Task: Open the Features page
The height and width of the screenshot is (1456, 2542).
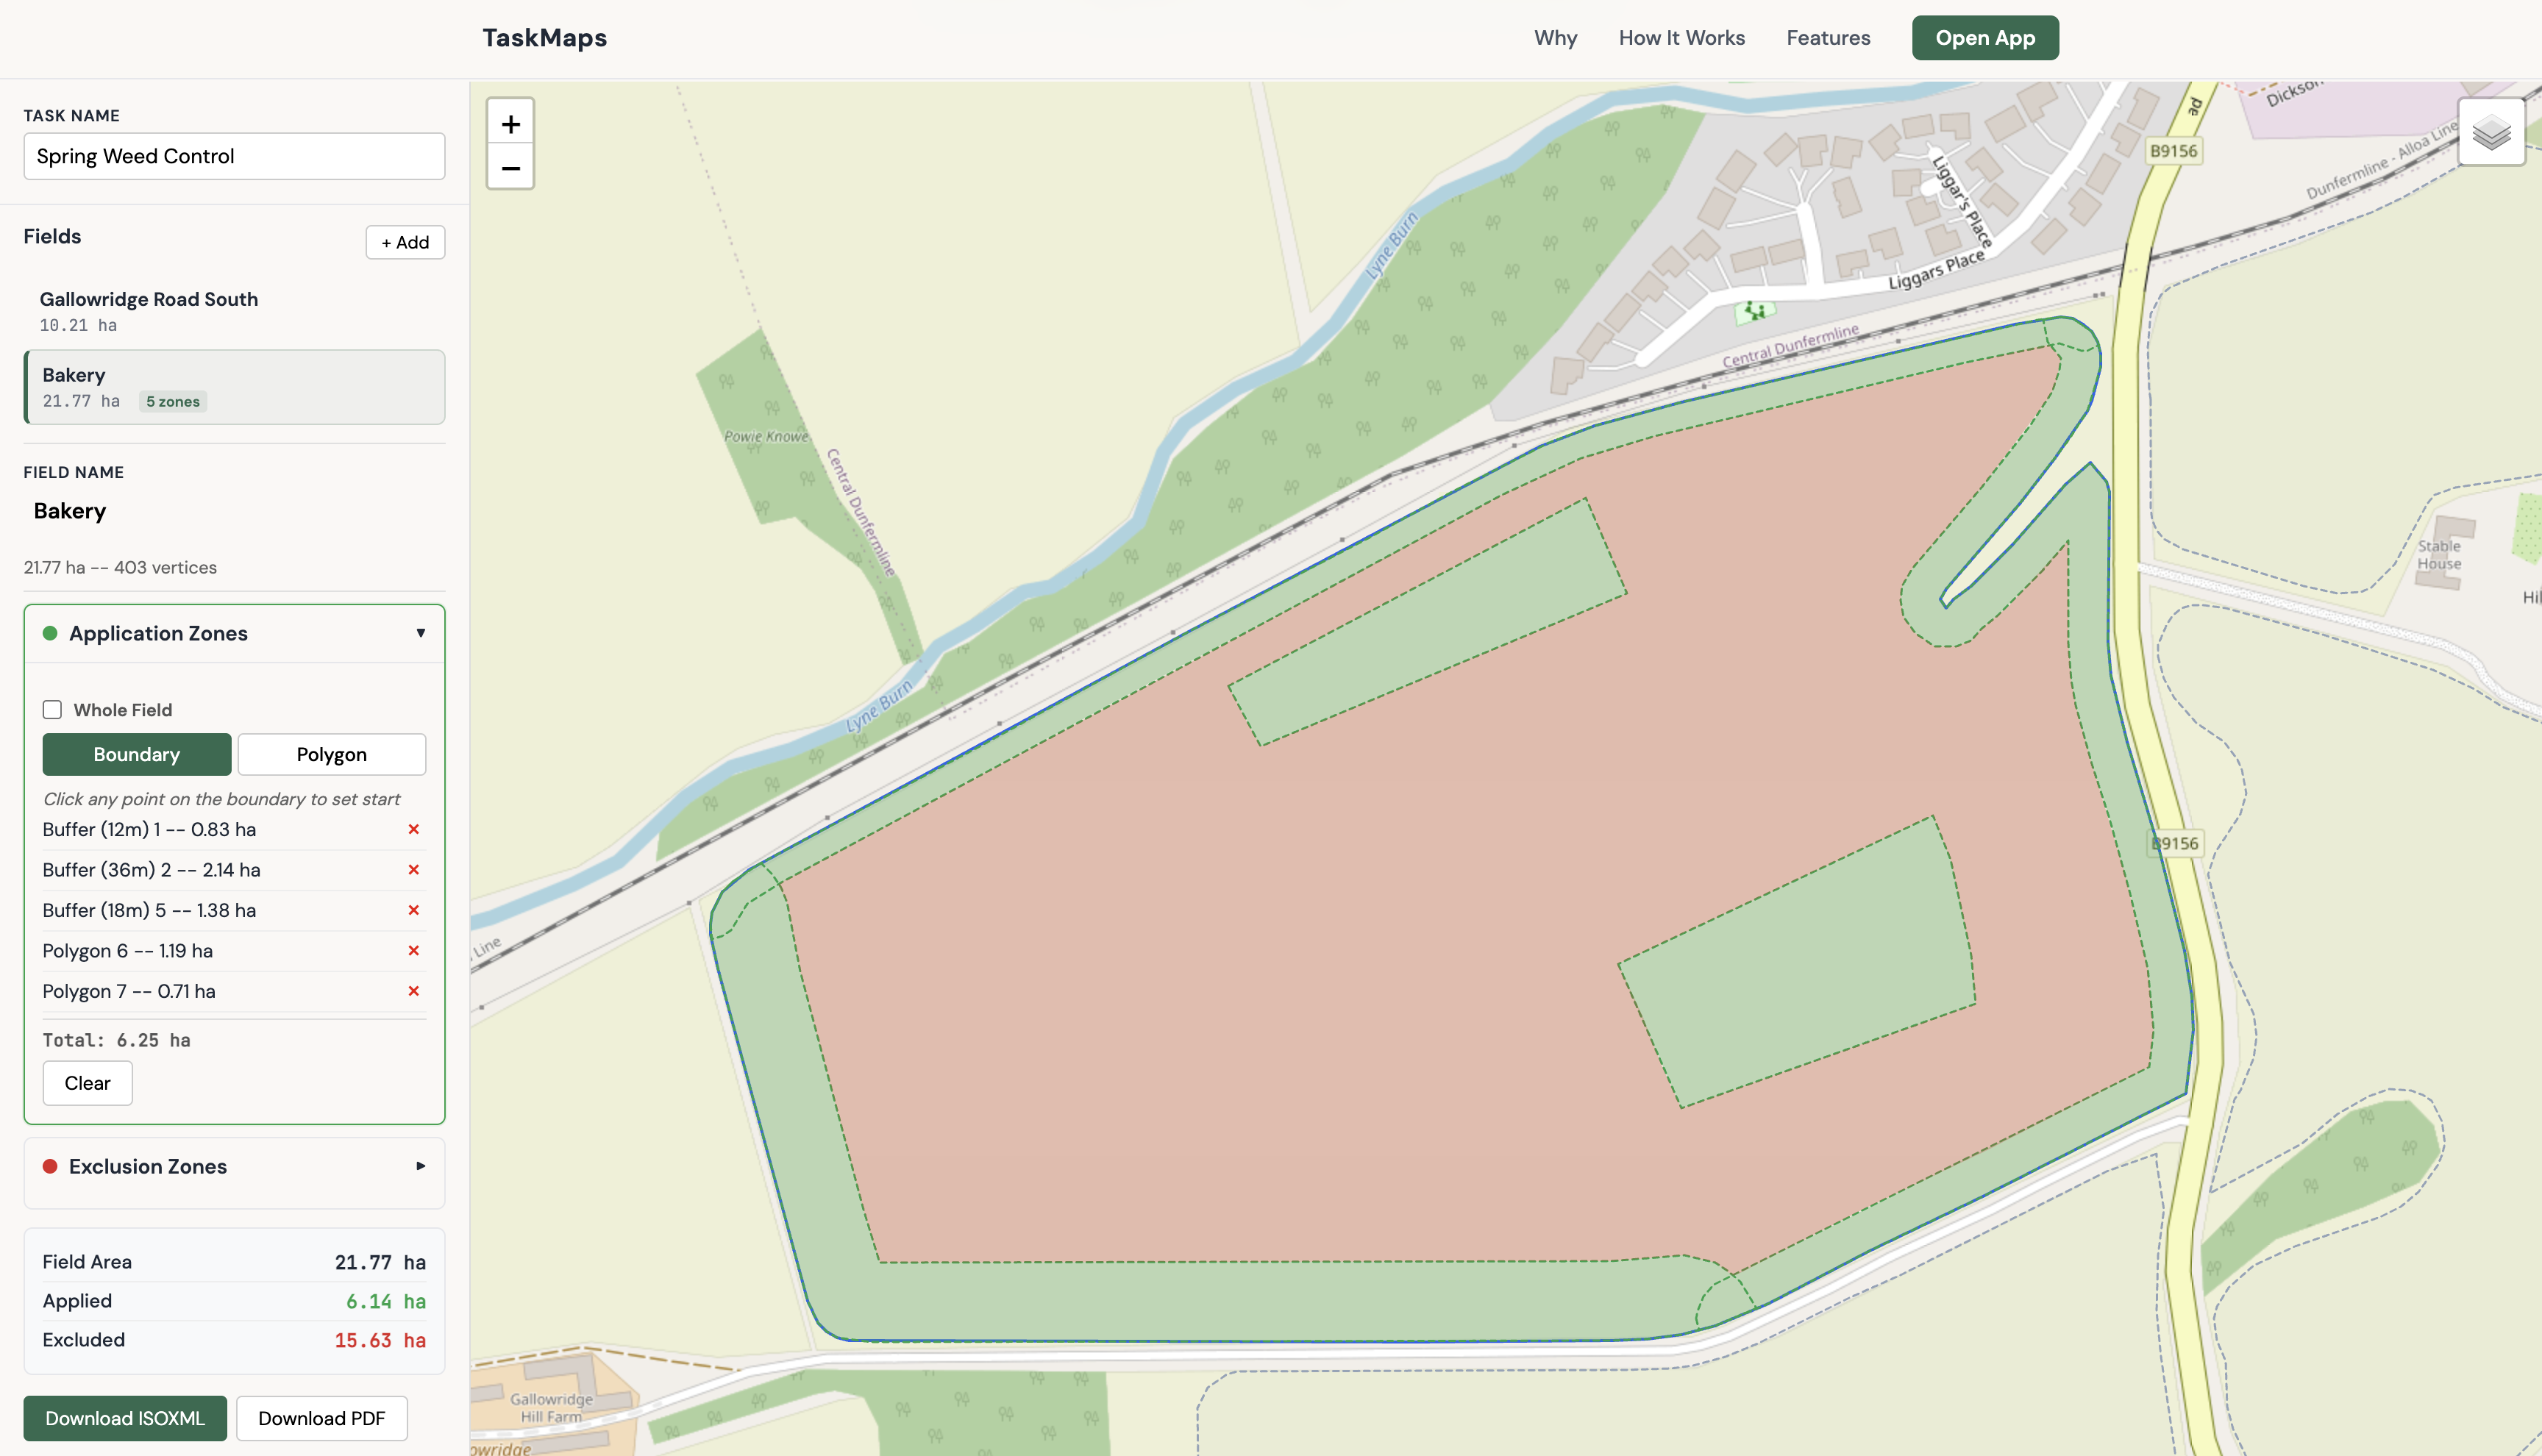Action: (x=1828, y=37)
